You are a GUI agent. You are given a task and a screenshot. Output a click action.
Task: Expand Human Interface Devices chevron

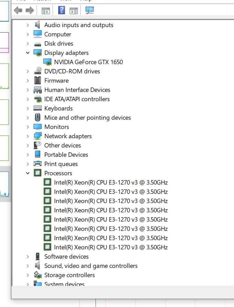pyautogui.click(x=27, y=90)
